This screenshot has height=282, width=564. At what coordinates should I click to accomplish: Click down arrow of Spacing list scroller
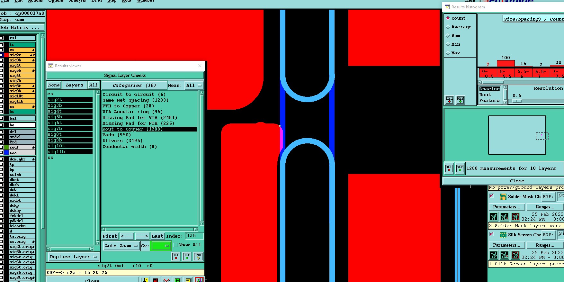click(505, 102)
